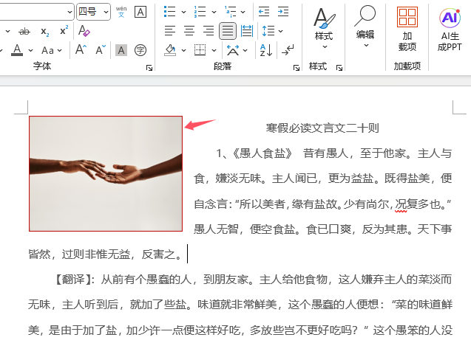Viewport: 471px width, 343px height.
Task: Click the enclosed character 字 icon
Action: pos(140,50)
